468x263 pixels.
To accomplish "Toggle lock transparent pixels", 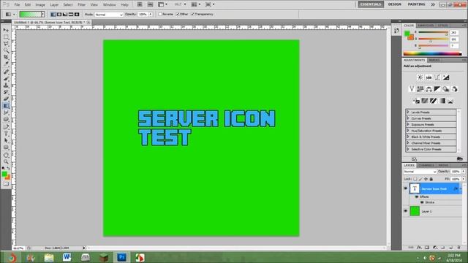I will click(x=415, y=179).
